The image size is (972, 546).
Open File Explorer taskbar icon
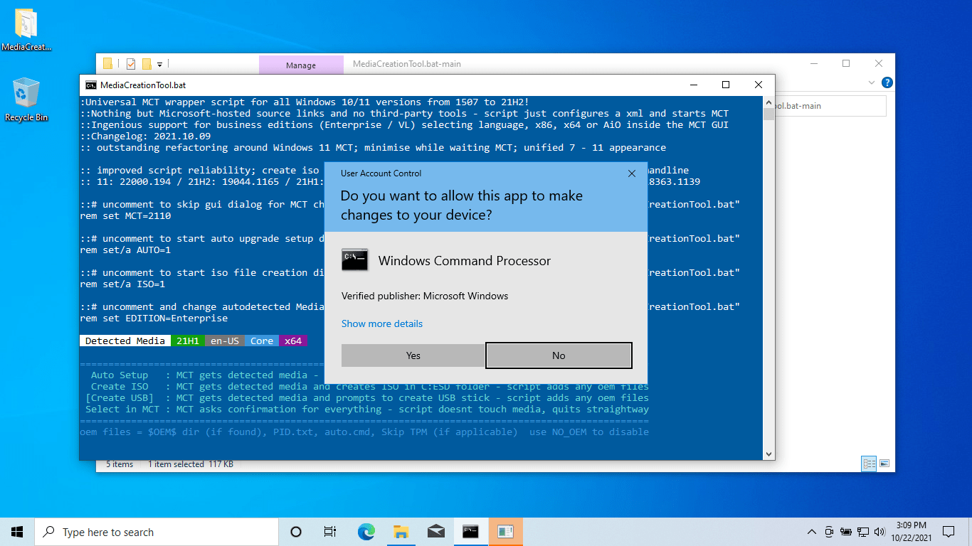tap(401, 532)
